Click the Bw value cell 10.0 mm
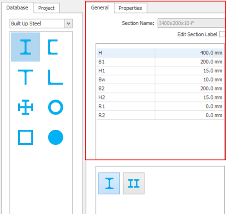Image resolution: width=226 pixels, height=214 pixels. pyautogui.click(x=189, y=80)
